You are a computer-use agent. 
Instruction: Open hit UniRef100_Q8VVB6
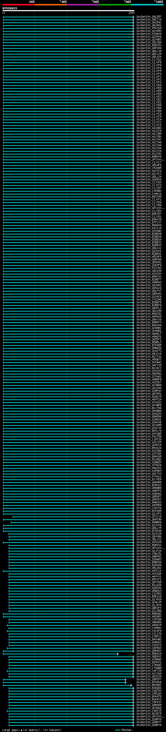(149, 536)
